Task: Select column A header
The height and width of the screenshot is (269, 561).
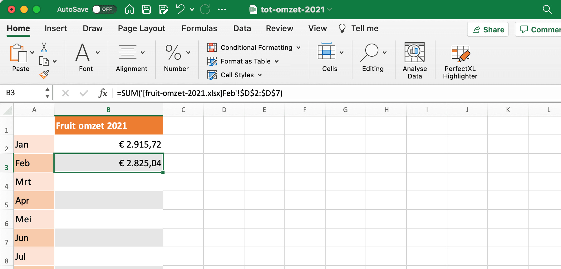Action: 34,110
